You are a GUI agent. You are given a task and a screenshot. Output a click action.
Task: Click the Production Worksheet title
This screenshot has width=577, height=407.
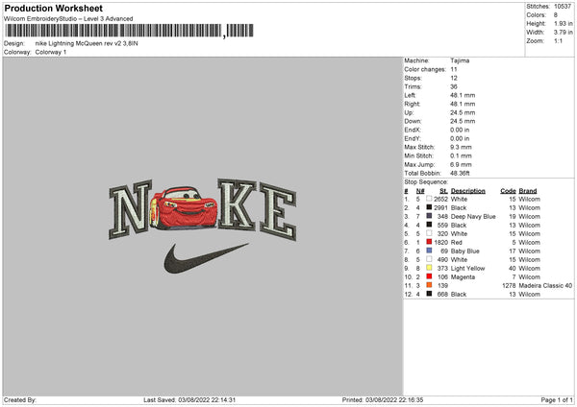53,8
